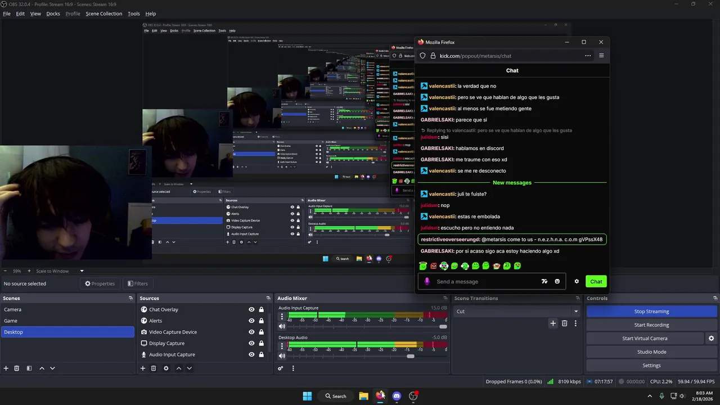Open source properties gear in Sources toolbar

tap(166, 368)
